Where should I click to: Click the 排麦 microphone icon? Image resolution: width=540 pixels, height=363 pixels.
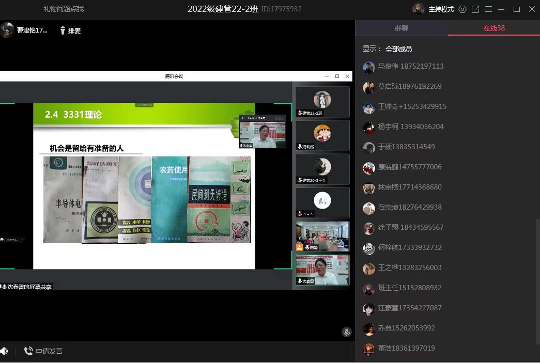(x=63, y=31)
